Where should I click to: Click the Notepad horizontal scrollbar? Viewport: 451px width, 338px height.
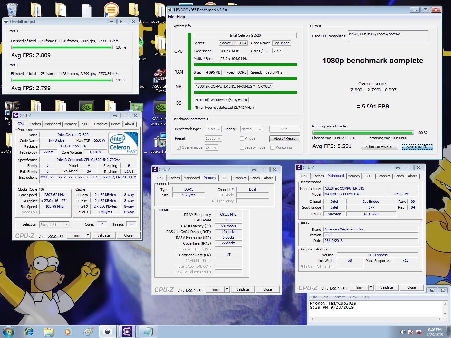[x=376, y=319]
